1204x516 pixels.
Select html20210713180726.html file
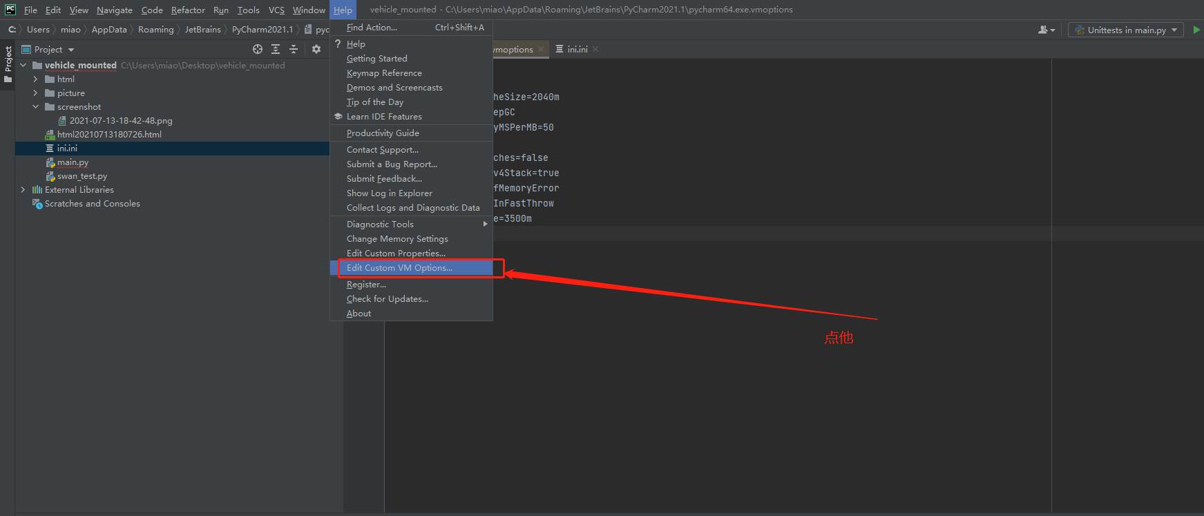pos(109,135)
